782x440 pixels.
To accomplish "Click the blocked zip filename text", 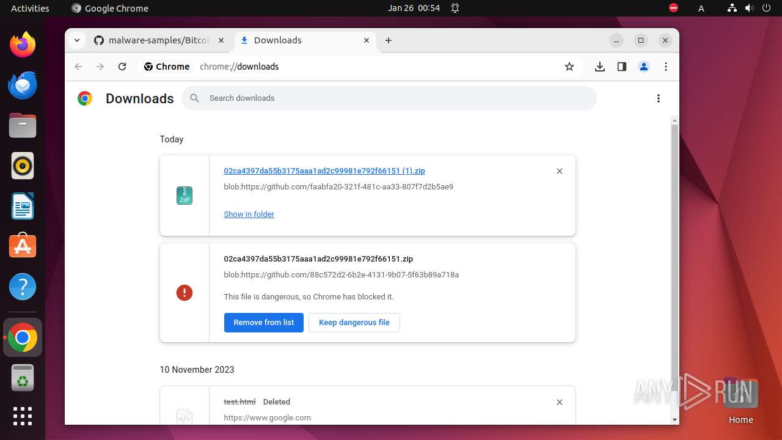I will 318,259.
